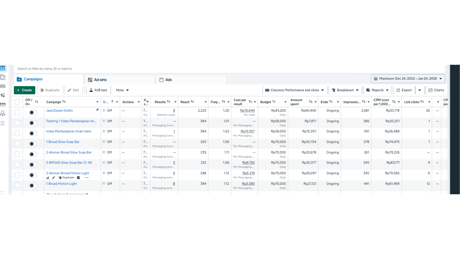Image resolution: width=460 pixels, height=259 pixels.
Task: Toggle on the Jasa Desain Grafis campaign switch
Action: (32, 112)
